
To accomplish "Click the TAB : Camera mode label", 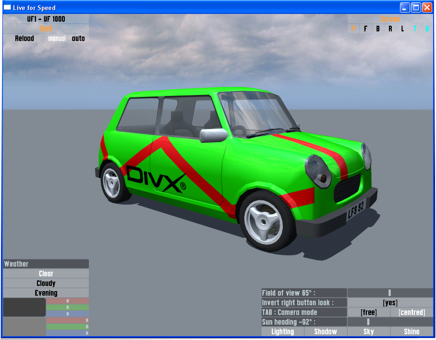I will pos(304,312).
